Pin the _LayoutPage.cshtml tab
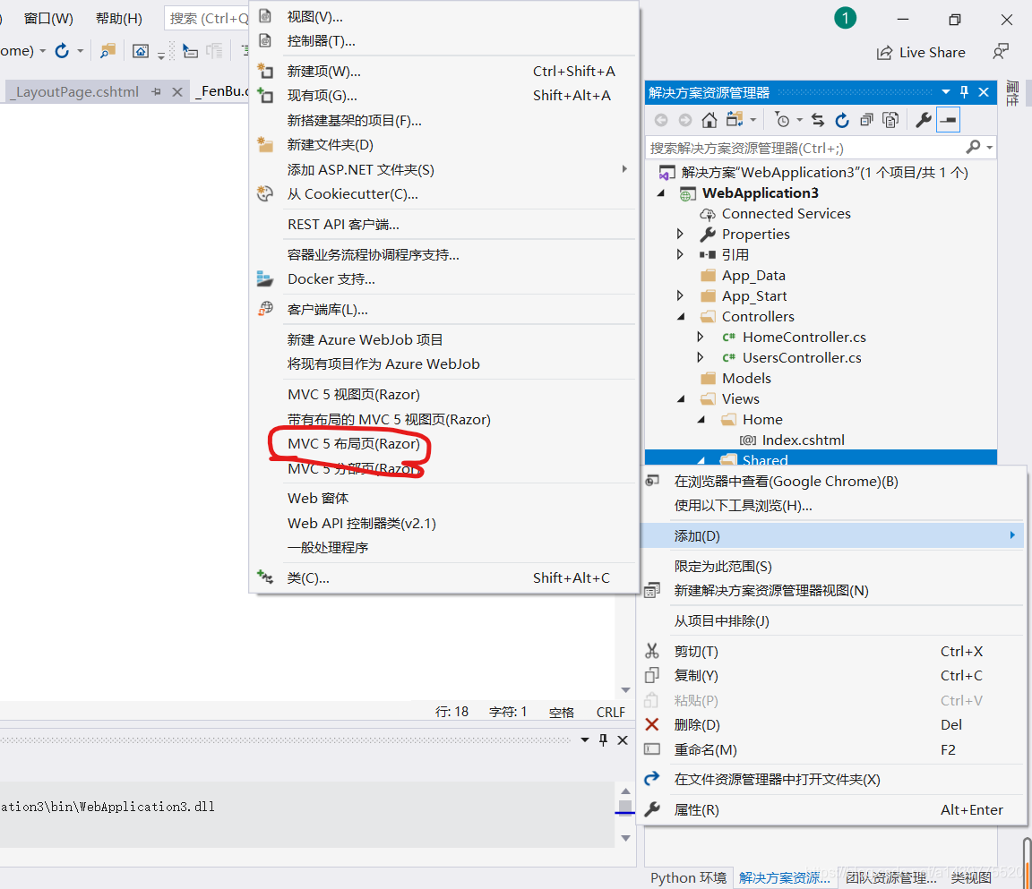Viewport: 1032px width, 889px height. (x=156, y=92)
